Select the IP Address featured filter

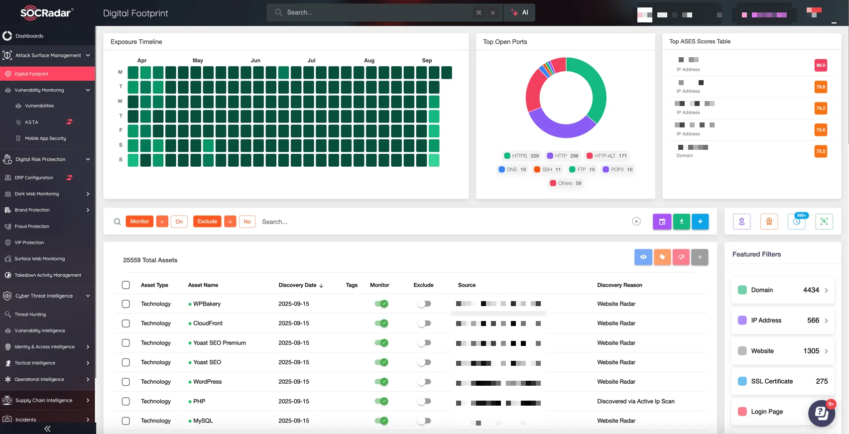(783, 321)
